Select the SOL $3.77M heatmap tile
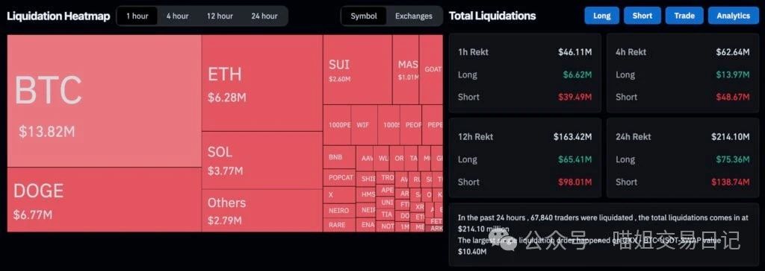Viewport: 765px width, 271px height. click(262, 160)
